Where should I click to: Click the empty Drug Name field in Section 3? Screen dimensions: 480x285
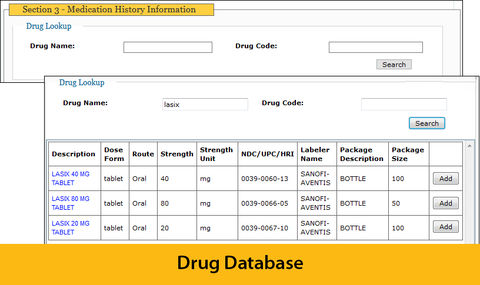click(x=168, y=47)
